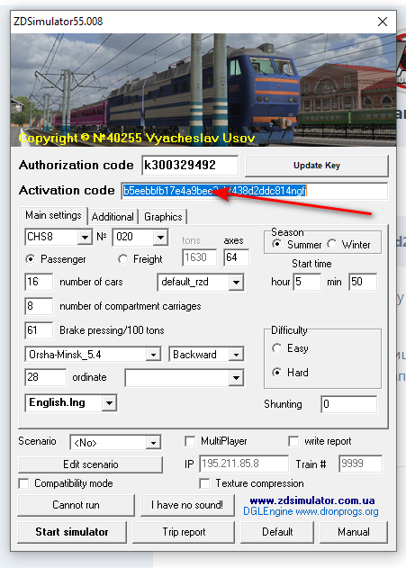Viewport: 406px width, 568px height.
Task: Enable the MultiPlayer checkbox
Action: tap(190, 441)
